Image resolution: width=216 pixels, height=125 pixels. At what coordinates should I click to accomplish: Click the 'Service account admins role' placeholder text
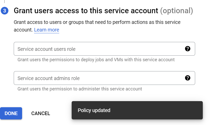(48, 78)
